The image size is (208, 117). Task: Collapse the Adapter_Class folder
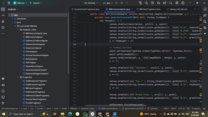18,30
